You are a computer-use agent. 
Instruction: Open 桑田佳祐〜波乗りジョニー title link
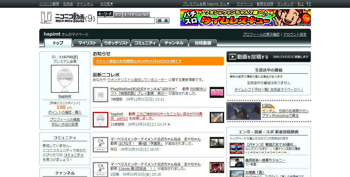[x=265, y=160]
